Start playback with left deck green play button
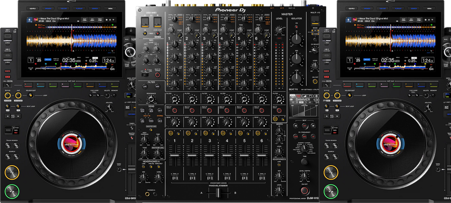This screenshot has width=451, height=203. 12,191
